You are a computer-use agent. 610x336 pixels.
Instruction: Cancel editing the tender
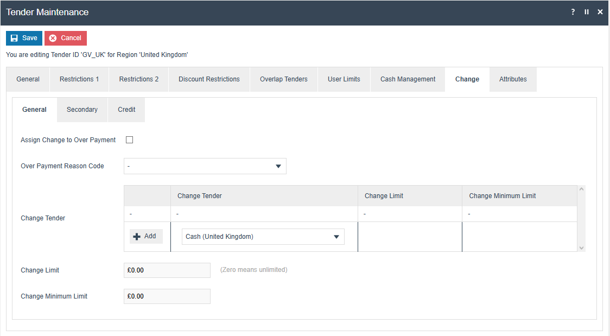(65, 38)
